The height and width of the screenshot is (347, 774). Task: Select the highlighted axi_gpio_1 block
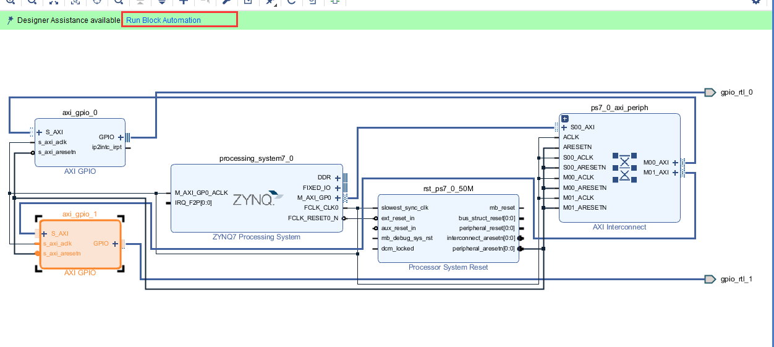pos(80,244)
